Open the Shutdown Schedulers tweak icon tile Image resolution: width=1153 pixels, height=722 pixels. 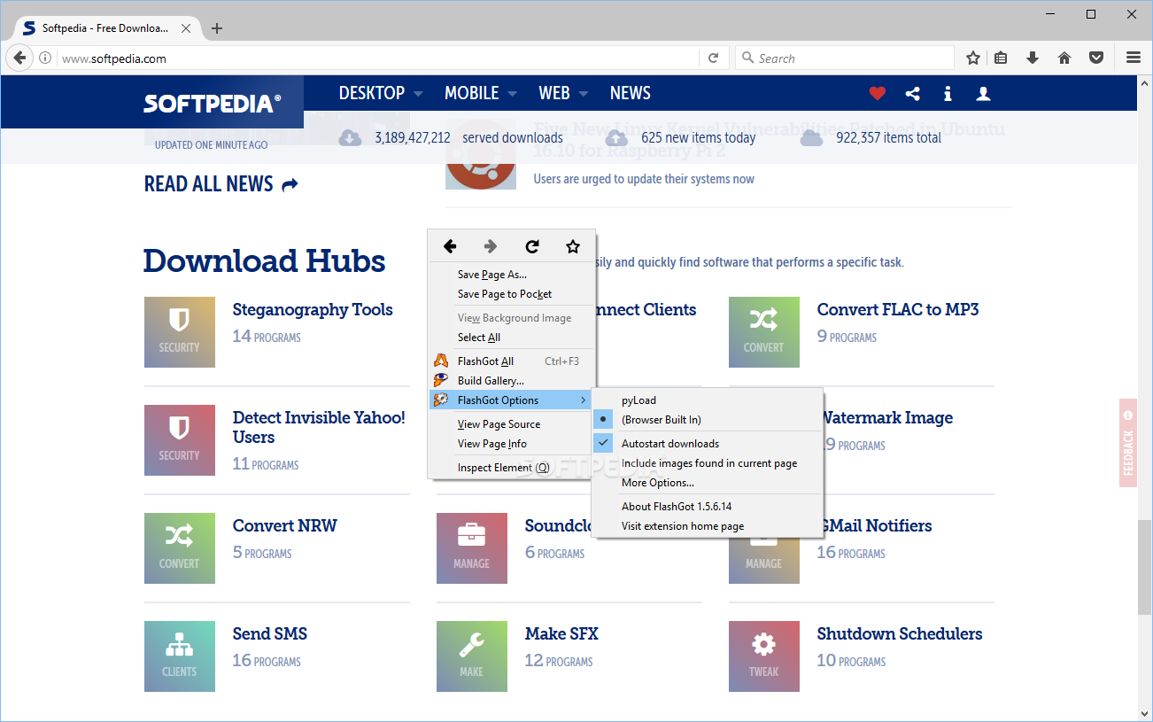tap(764, 656)
